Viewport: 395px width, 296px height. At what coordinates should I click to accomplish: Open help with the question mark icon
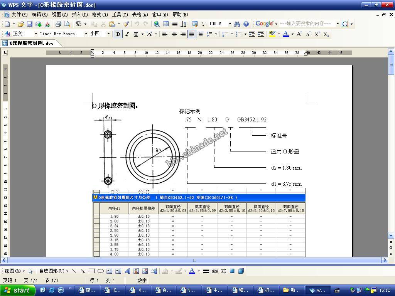point(246,24)
